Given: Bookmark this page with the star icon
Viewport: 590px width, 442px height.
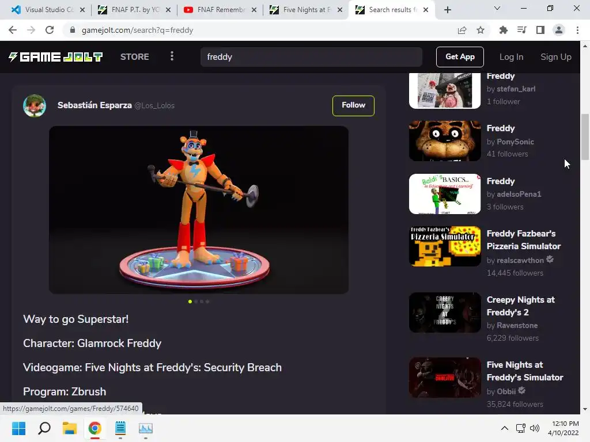Looking at the screenshot, I should click(481, 30).
